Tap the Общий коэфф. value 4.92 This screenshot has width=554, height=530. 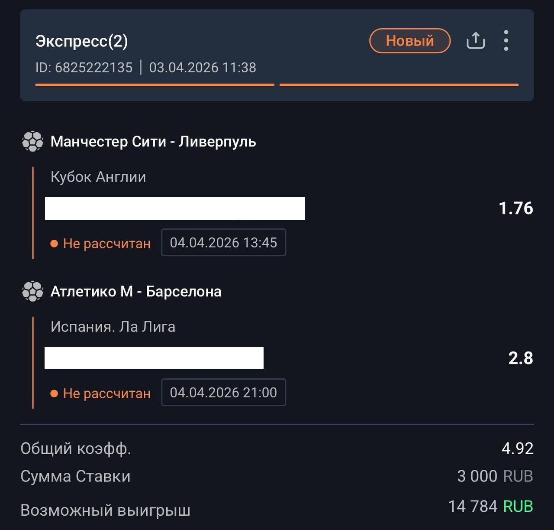(517, 449)
